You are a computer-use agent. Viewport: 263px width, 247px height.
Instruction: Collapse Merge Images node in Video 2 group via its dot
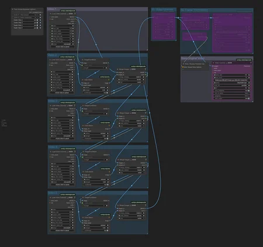[x=117, y=69]
